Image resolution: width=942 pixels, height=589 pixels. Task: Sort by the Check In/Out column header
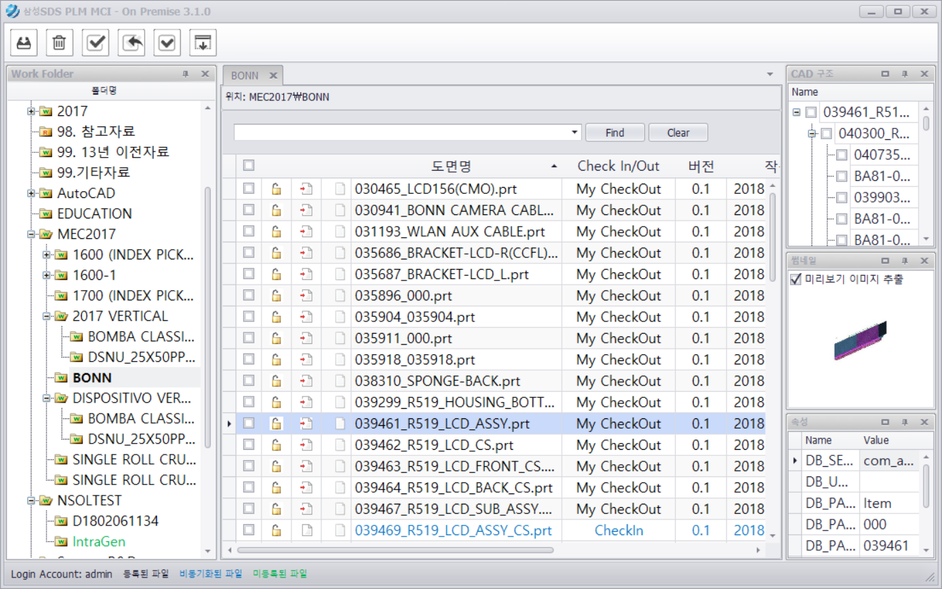tap(618, 166)
